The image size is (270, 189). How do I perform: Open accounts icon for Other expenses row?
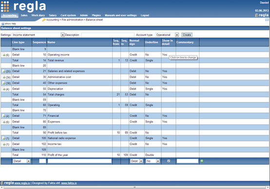pos(3,83)
